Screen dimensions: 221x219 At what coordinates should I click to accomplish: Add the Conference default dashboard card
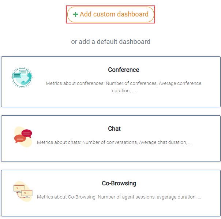coord(111,82)
